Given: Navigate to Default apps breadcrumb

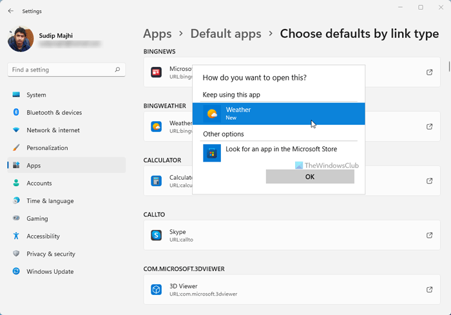Looking at the screenshot, I should (x=225, y=33).
